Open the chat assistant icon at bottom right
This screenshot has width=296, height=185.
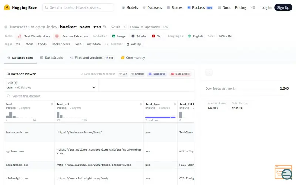pyautogui.click(x=283, y=172)
